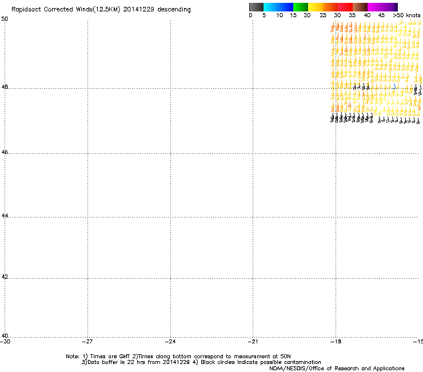Click the latitude label 44
Screen dimensions: 423x372
[5, 216]
